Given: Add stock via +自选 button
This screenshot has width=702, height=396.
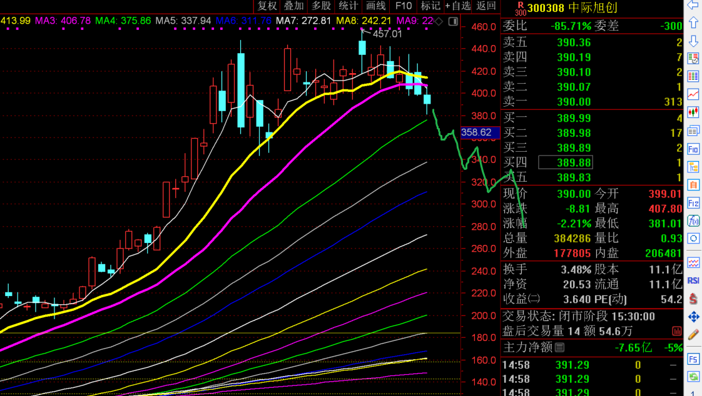Looking at the screenshot, I should pos(458,6).
